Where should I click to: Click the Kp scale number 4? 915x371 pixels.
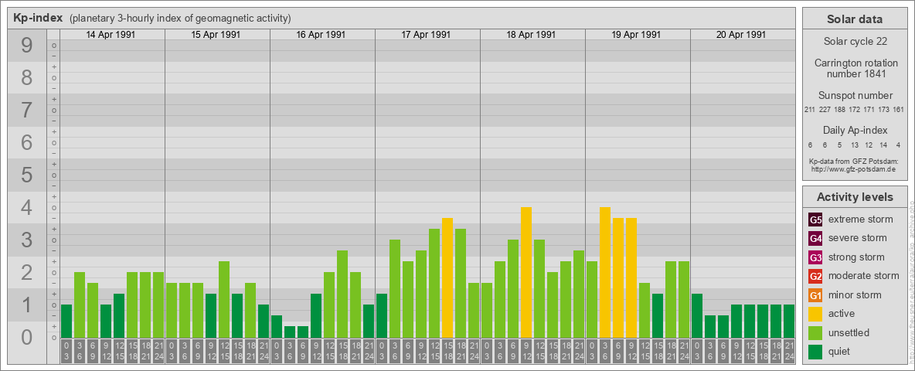pos(27,208)
